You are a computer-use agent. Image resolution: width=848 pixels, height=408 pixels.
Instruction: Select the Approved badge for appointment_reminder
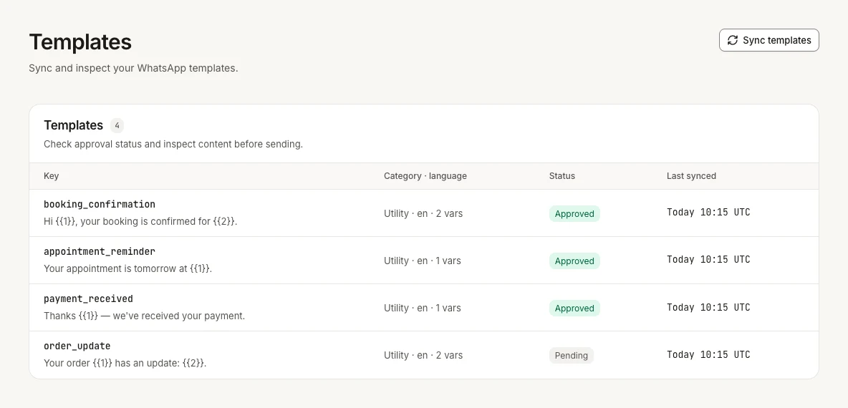[574, 261]
